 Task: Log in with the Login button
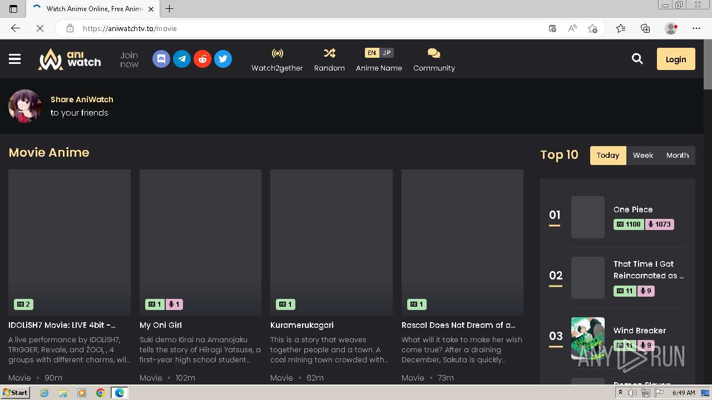point(676,59)
